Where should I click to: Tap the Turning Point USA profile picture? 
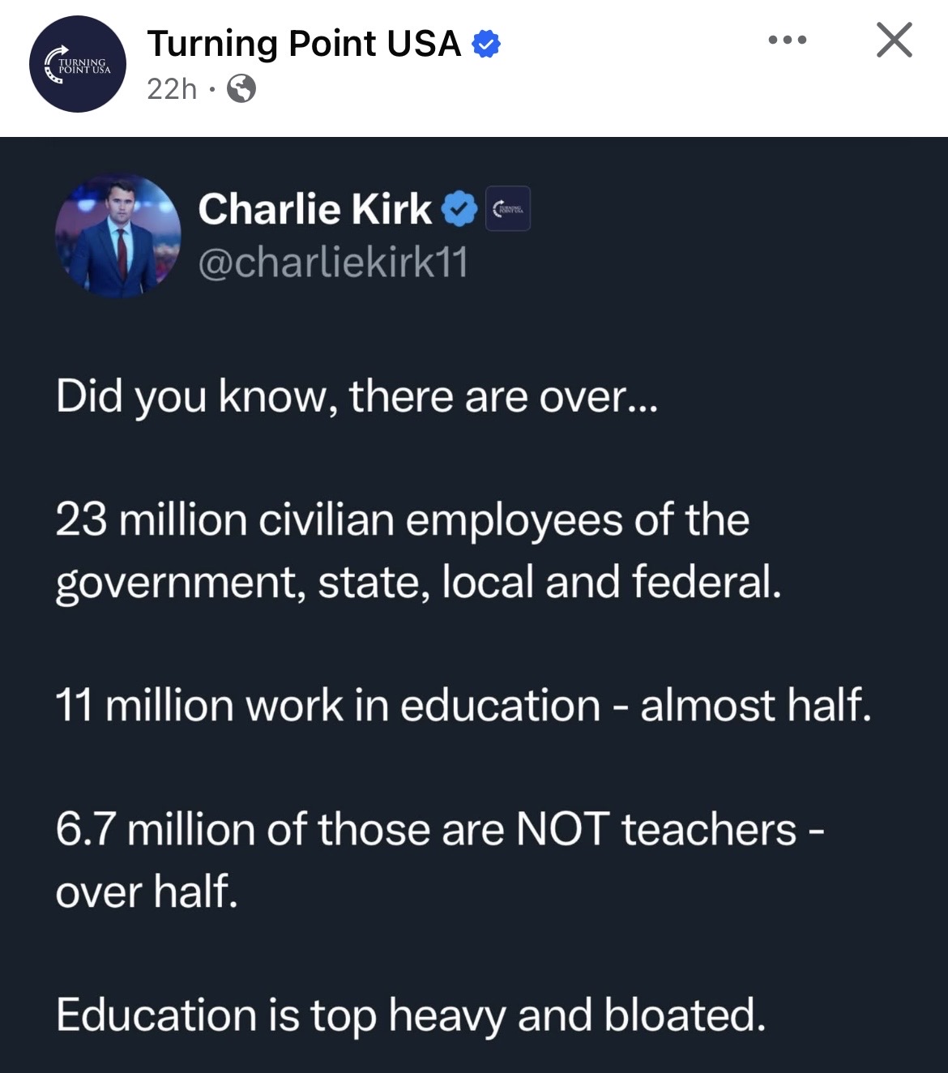click(x=78, y=65)
